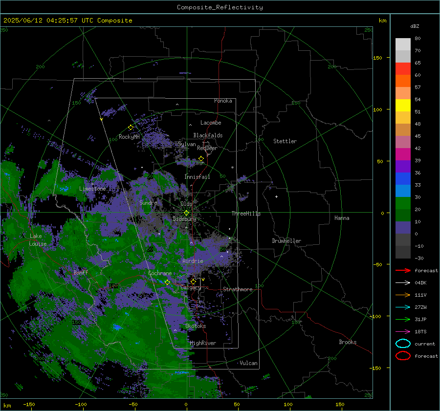The width and height of the screenshot is (440, 411).
Task: Click the Blackfalds map label
Action: pyautogui.click(x=208, y=135)
